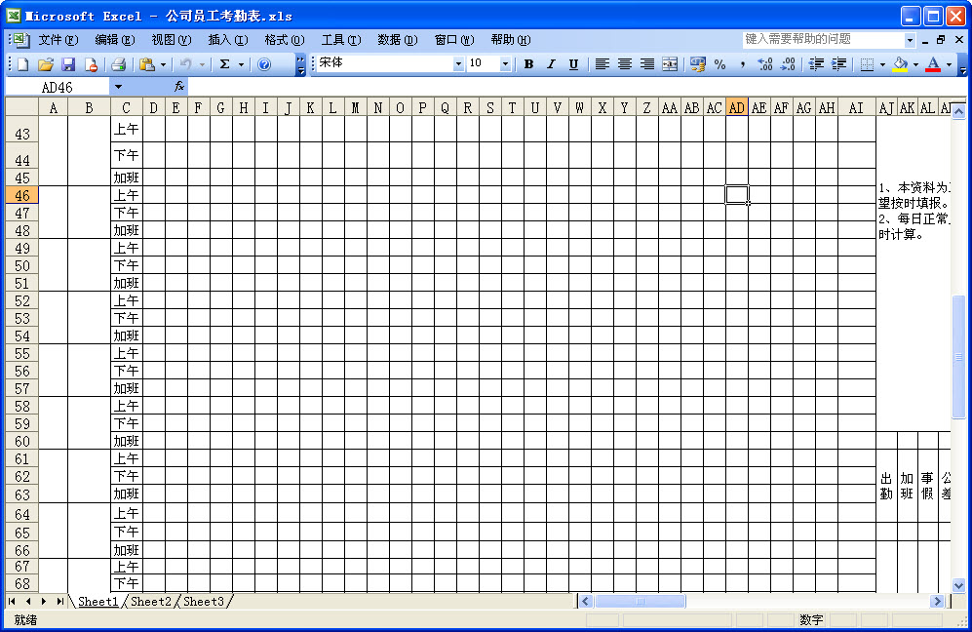Open the 数据 (Data) menu

[x=398, y=40]
